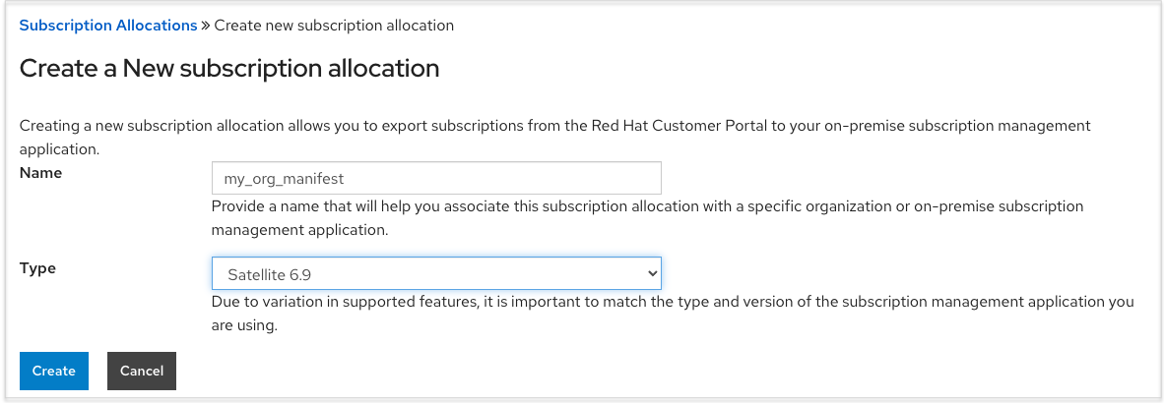Click the breadcrumb separator arrow
This screenshot has width=1164, height=403.
coord(206,26)
